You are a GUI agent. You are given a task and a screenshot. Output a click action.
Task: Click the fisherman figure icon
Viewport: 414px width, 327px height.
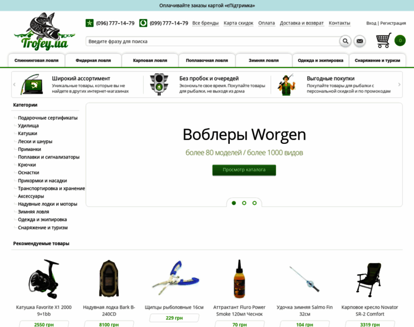[287, 84]
